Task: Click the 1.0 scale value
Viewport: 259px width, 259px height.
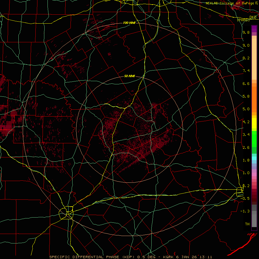Action: click(x=246, y=173)
